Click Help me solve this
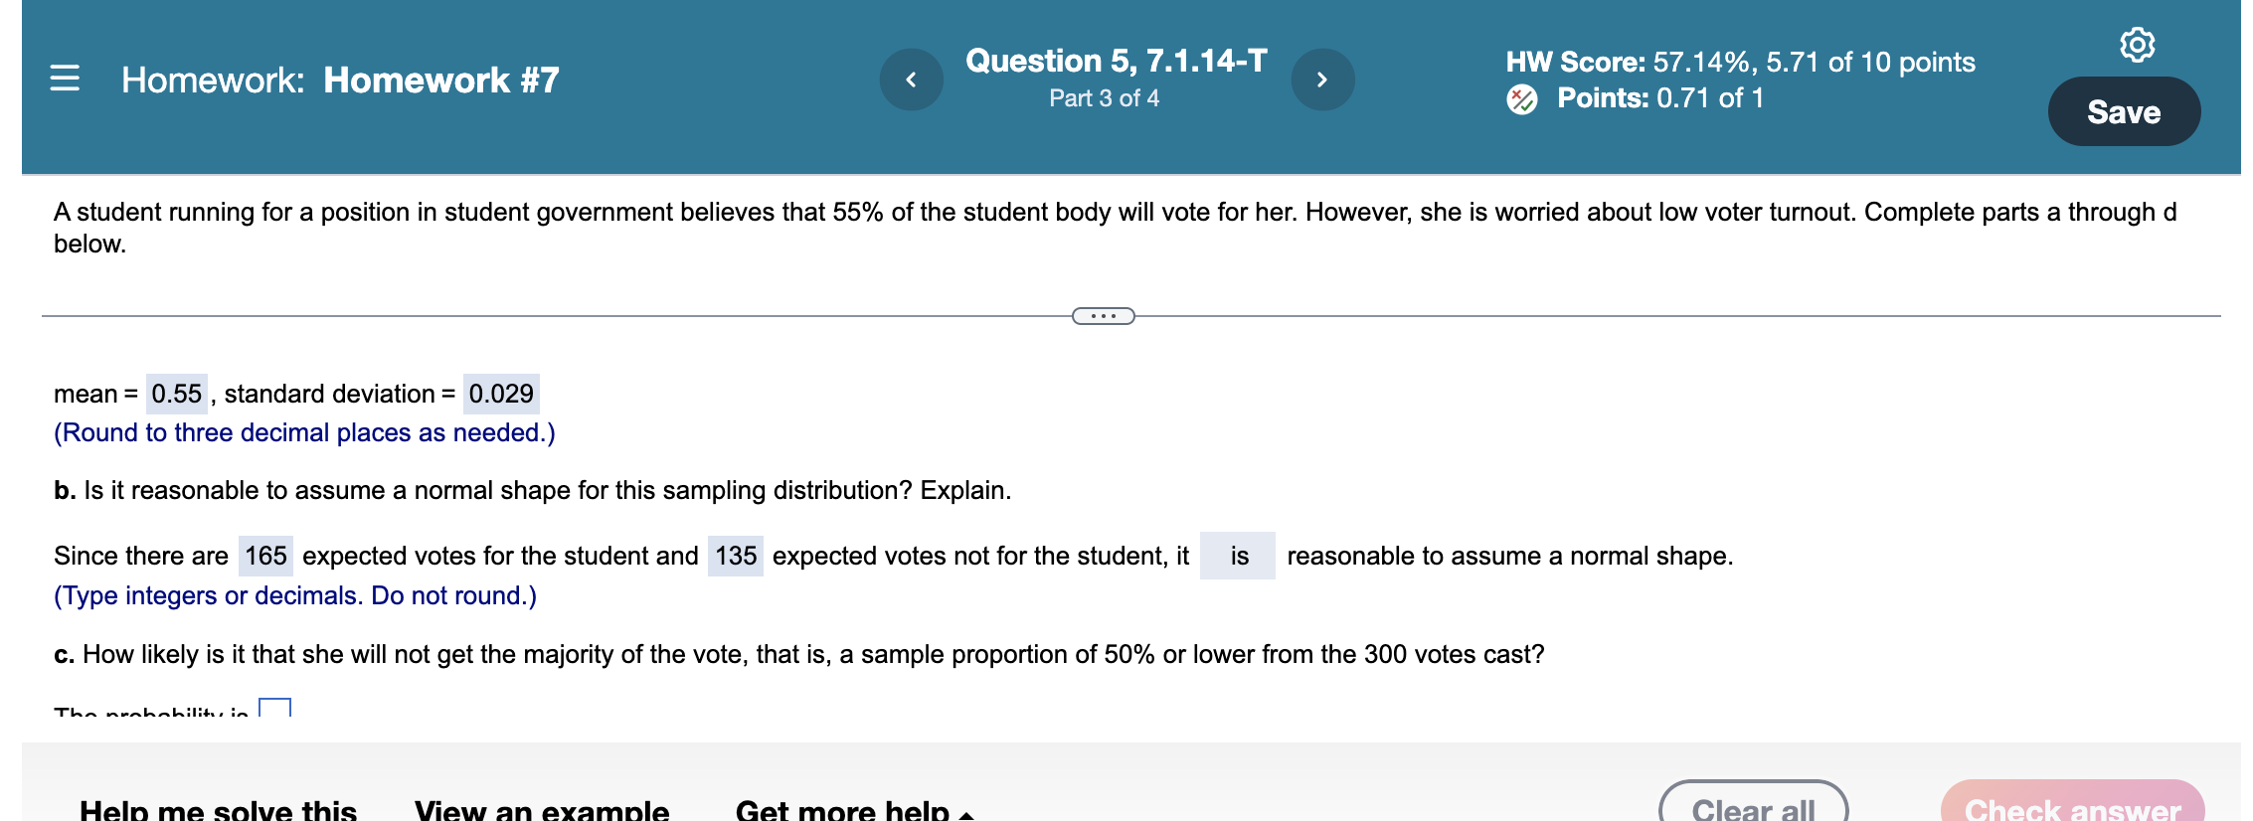Screen dimensions: 2253x821 coord(218,809)
